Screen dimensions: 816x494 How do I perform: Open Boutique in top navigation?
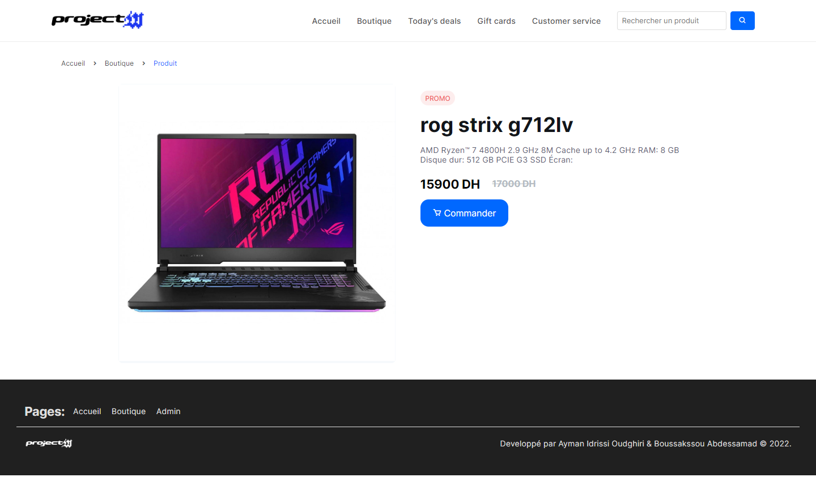pyautogui.click(x=374, y=21)
